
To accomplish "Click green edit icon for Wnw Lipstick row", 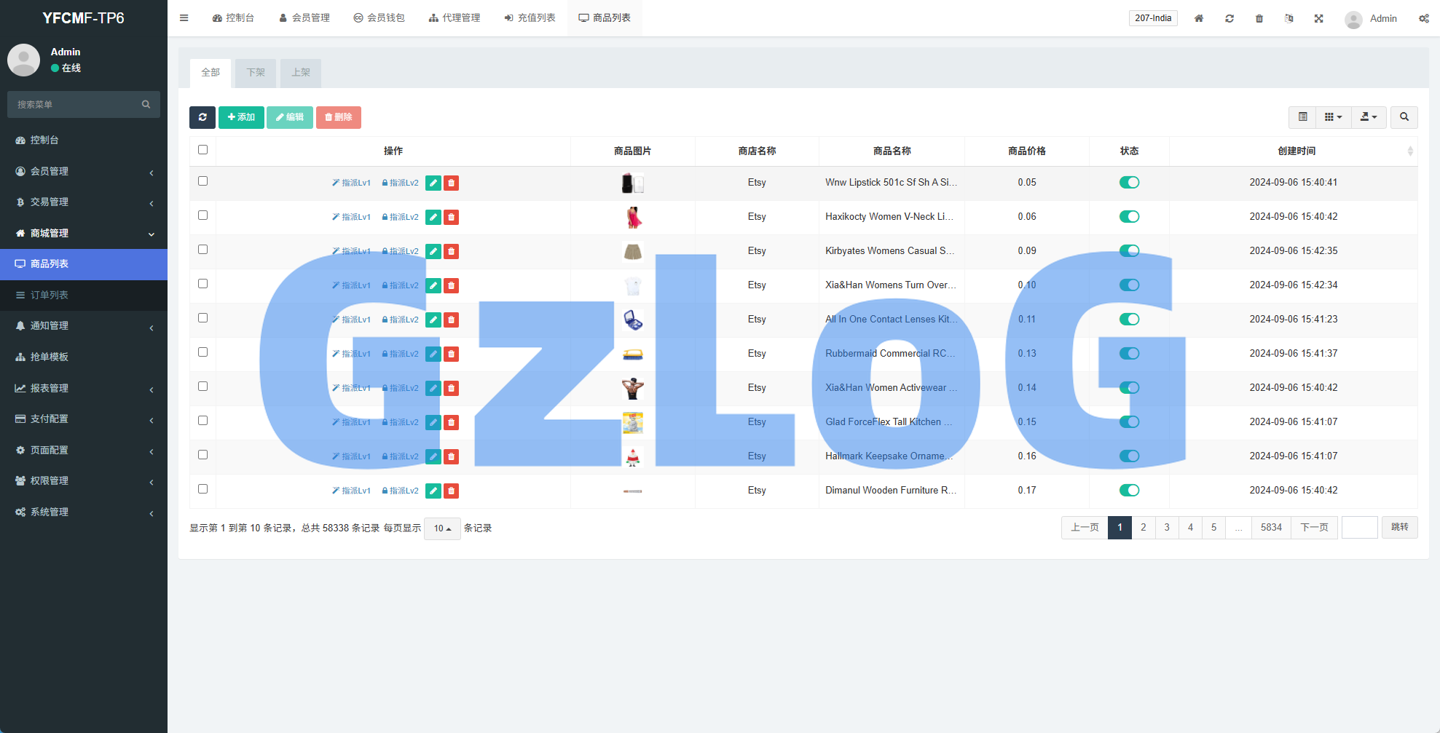I will pos(433,183).
